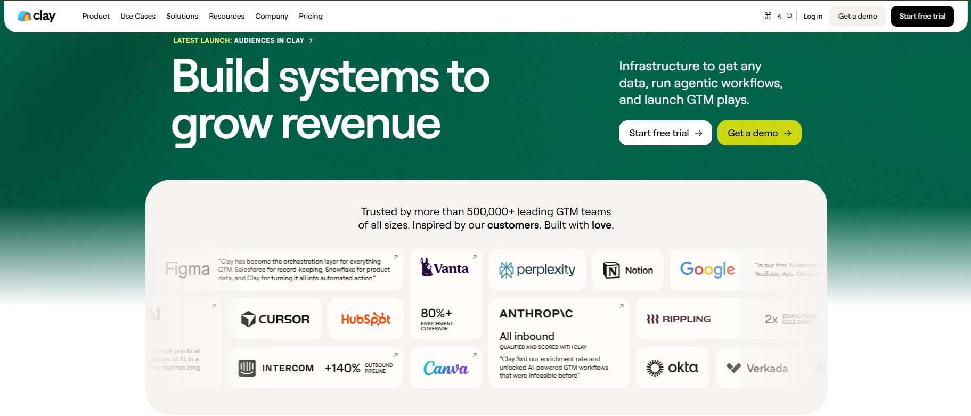Image resolution: width=971 pixels, height=416 pixels.
Task: Click the Google AI Hackathon quote text
Action: coord(789,270)
